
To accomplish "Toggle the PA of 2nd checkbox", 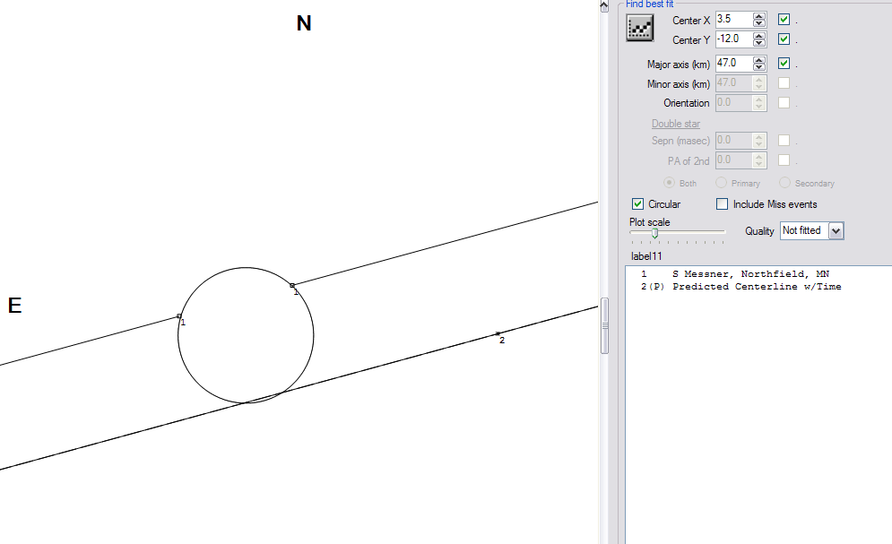I will click(x=784, y=160).
